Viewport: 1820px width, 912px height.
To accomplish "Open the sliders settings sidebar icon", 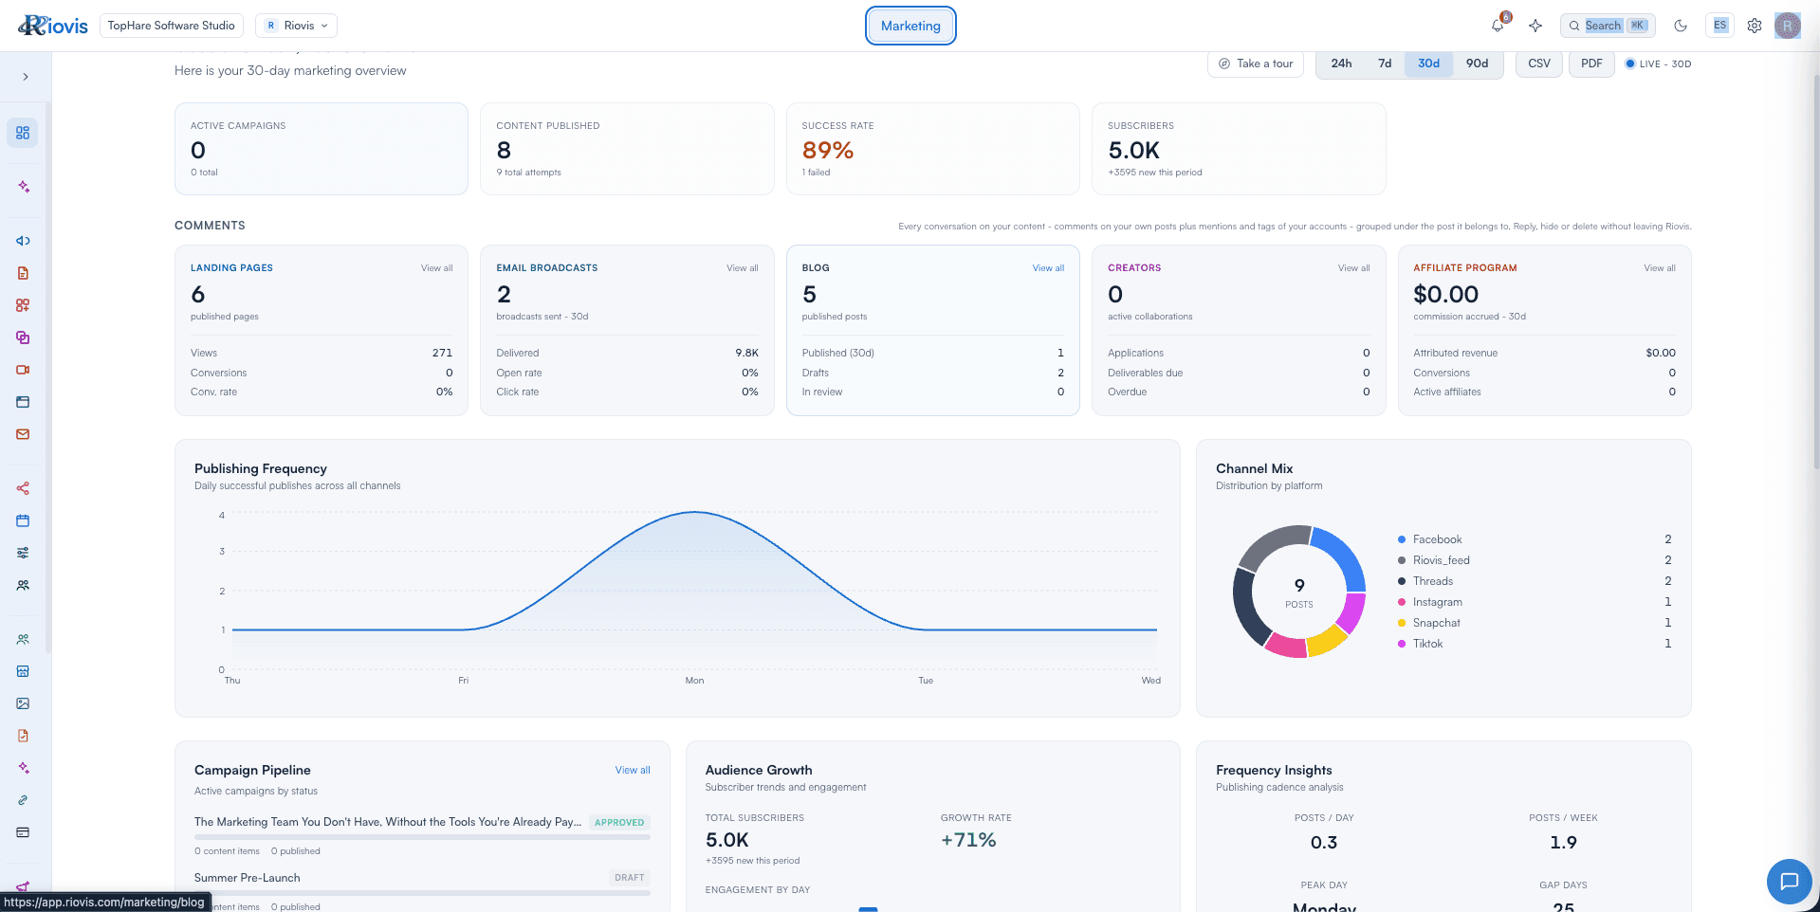I will 23,553.
